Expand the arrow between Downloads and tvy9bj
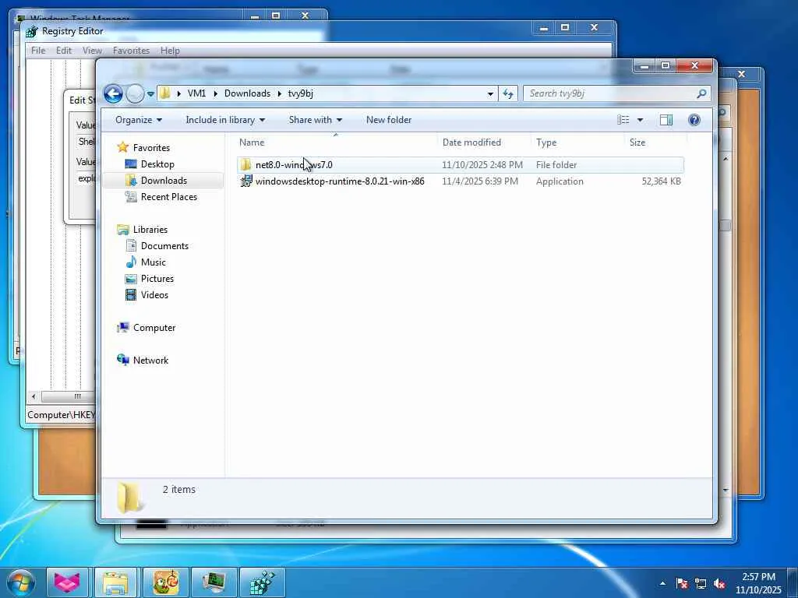The height and width of the screenshot is (598, 798). click(280, 93)
